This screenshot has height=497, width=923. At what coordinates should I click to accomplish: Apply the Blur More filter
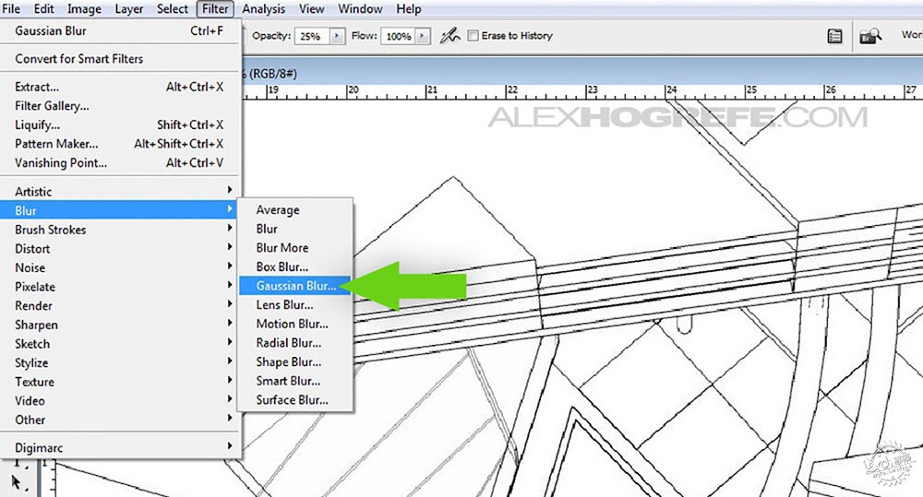pyautogui.click(x=295, y=248)
